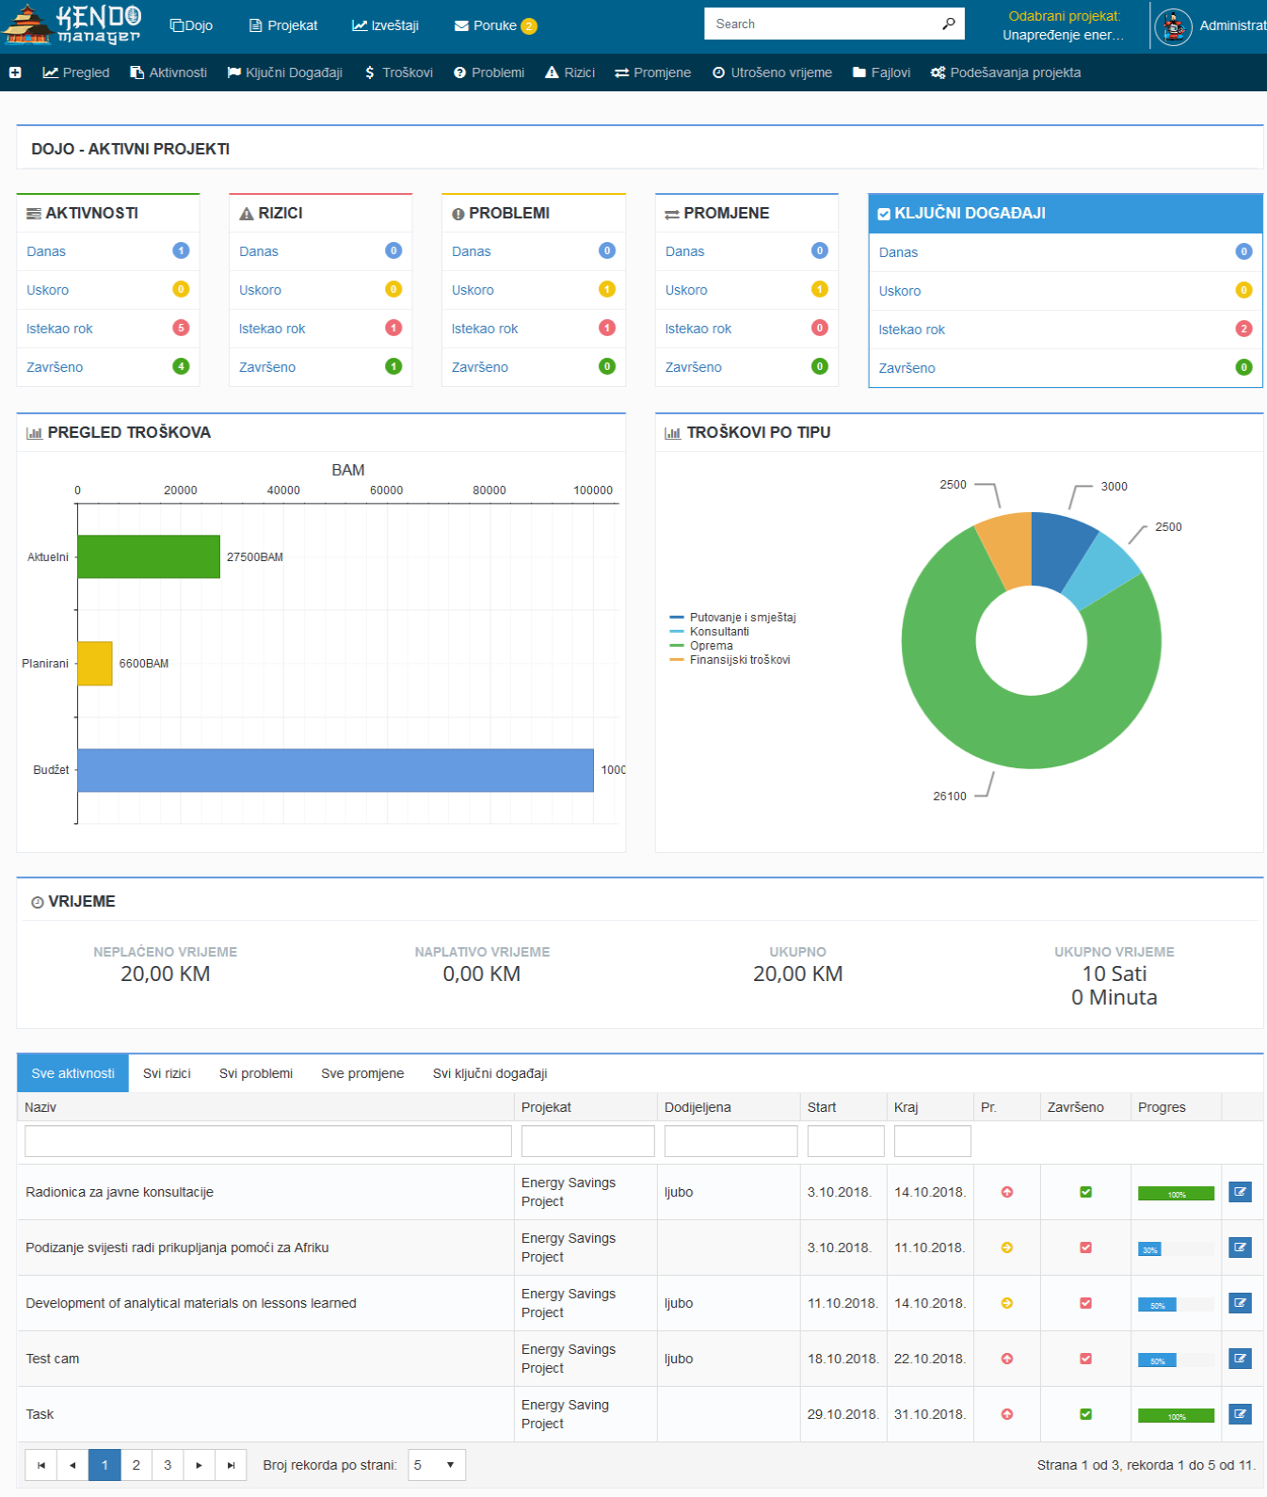Click the Kendo Manager logo

tap(72, 24)
